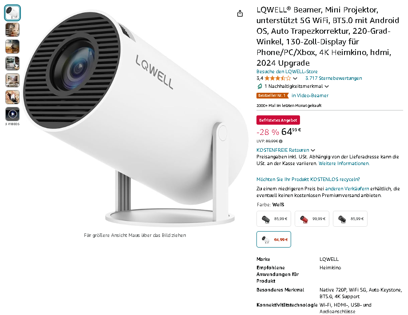
Task: Click the star rating icons
Action: (278, 78)
